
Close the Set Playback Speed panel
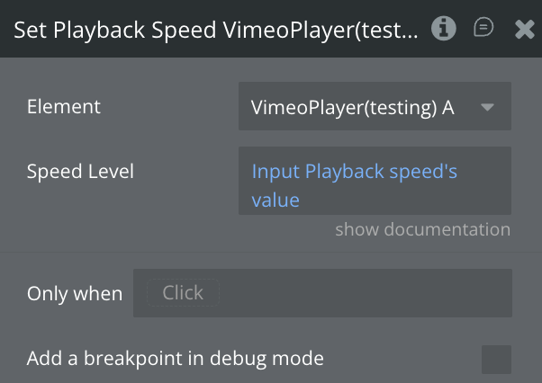(524, 30)
